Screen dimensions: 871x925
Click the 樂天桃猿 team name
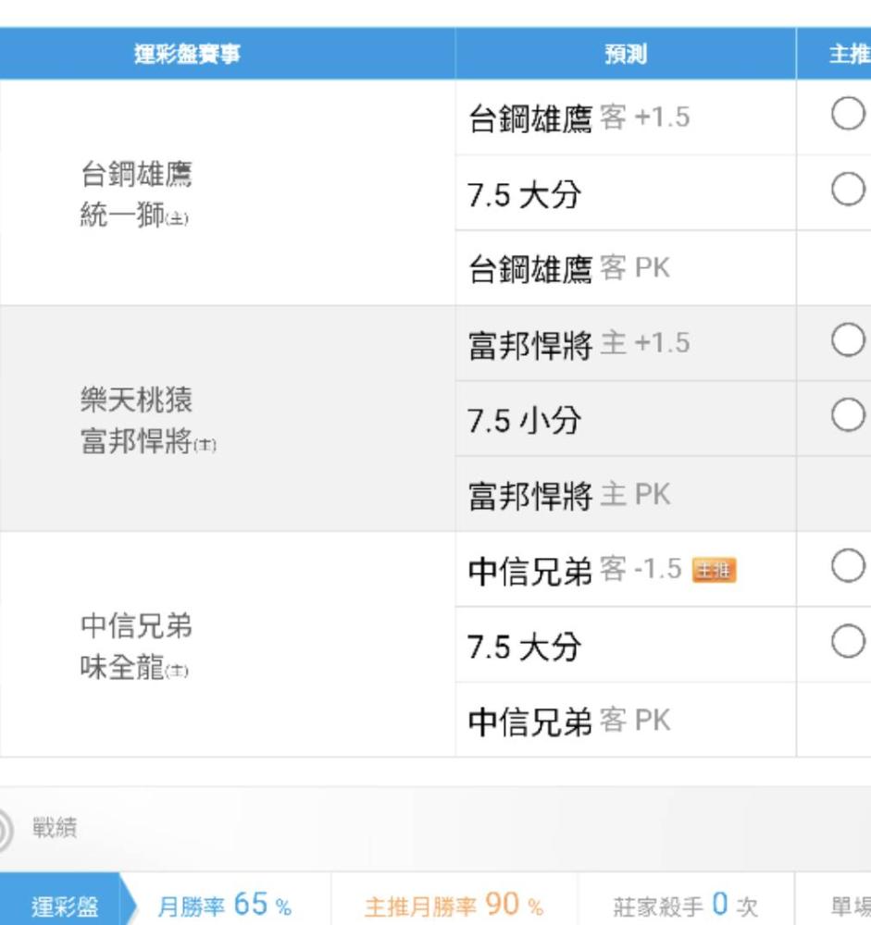(x=136, y=400)
